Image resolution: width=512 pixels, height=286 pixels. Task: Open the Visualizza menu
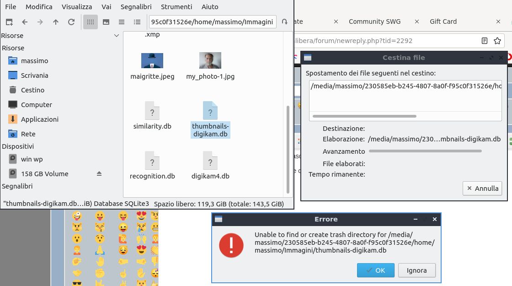pos(77,7)
